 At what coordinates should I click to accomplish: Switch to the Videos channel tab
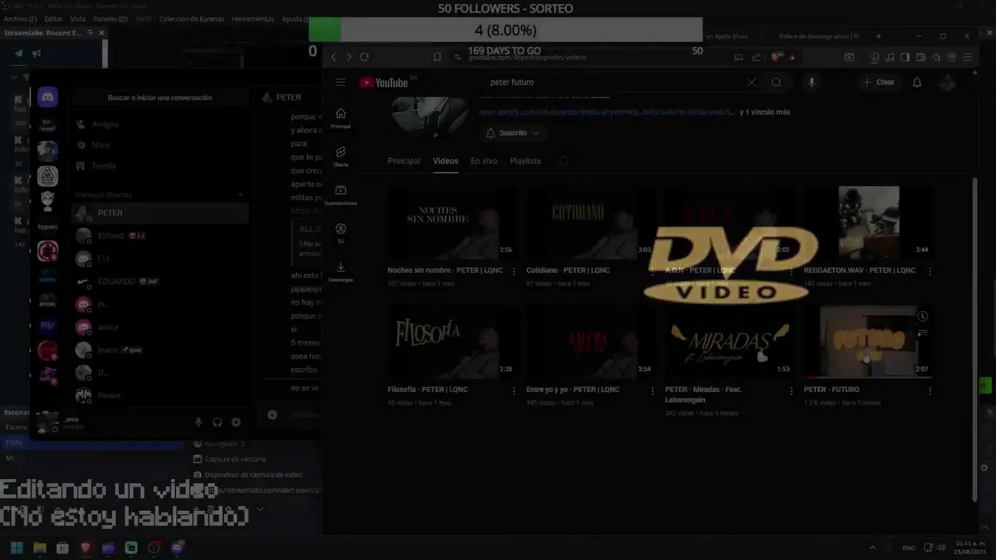pyautogui.click(x=445, y=161)
